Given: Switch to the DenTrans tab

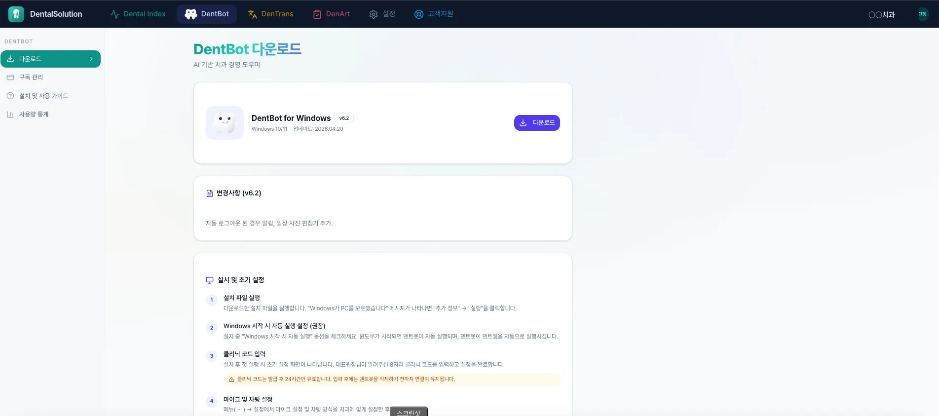Looking at the screenshot, I should tap(270, 14).
